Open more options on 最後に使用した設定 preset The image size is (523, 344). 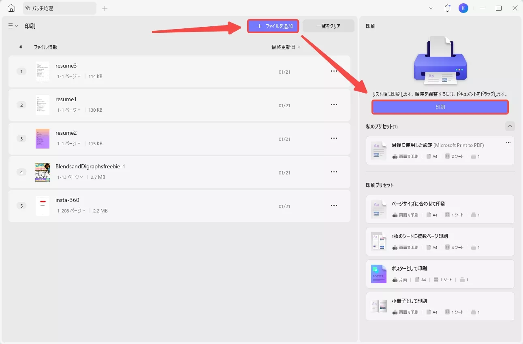(508, 142)
